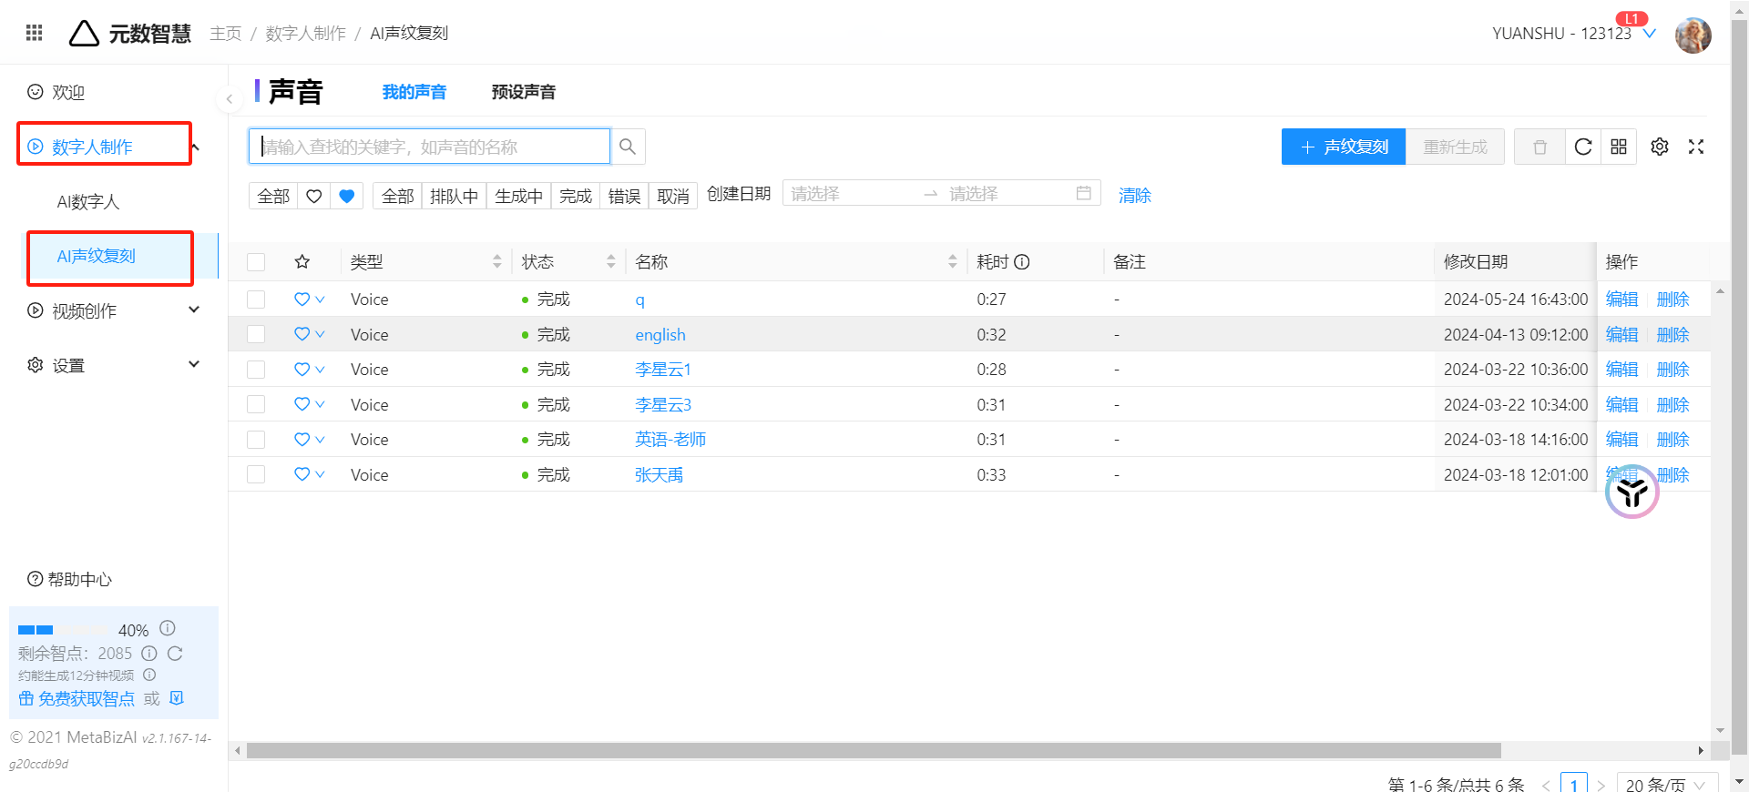Tick checkbox for 李星云3 row
Viewport: 1749px width, 792px height.
[256, 404]
